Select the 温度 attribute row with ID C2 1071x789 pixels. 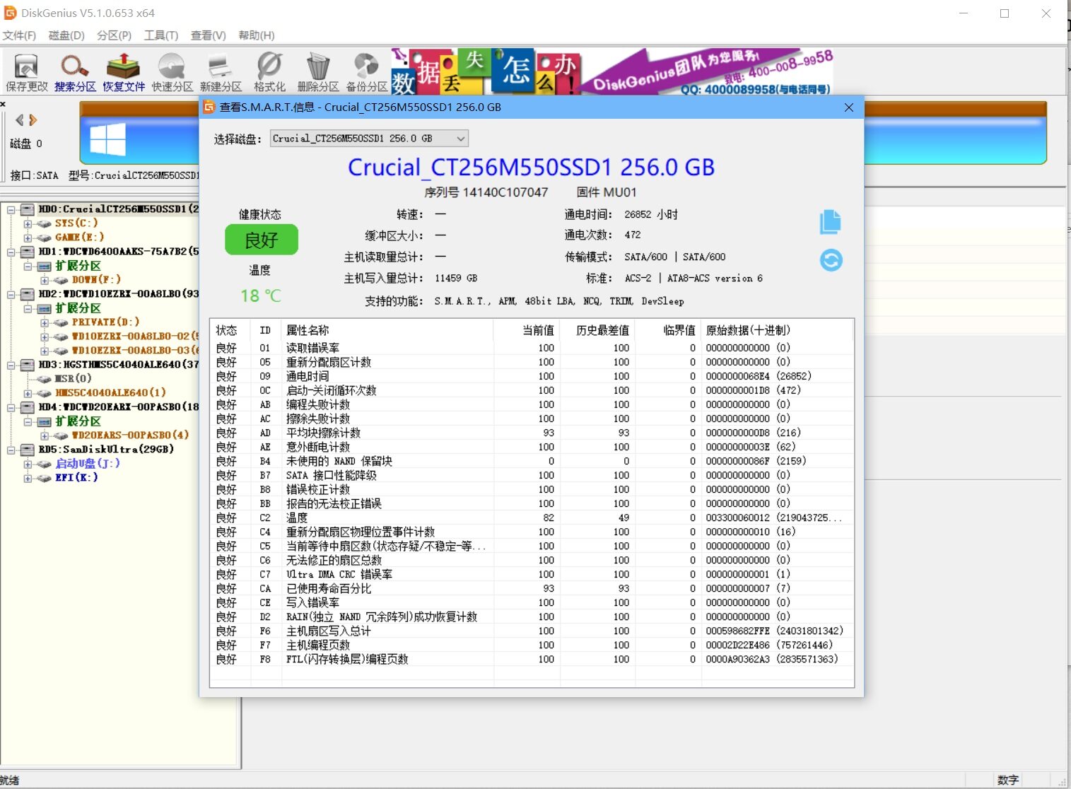tap(532, 518)
